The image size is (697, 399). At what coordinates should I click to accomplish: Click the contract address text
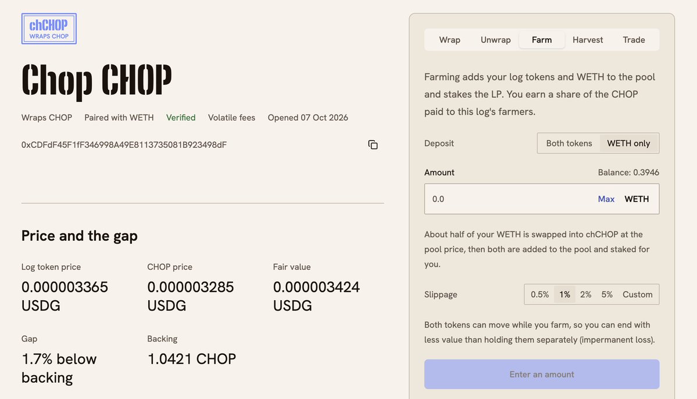pos(124,145)
